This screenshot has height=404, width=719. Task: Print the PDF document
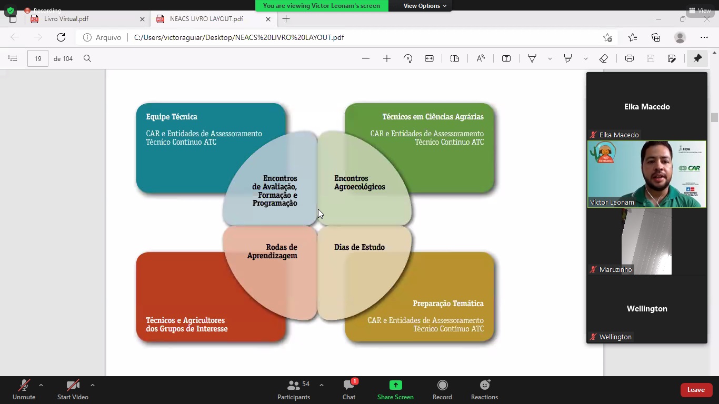[x=629, y=58]
